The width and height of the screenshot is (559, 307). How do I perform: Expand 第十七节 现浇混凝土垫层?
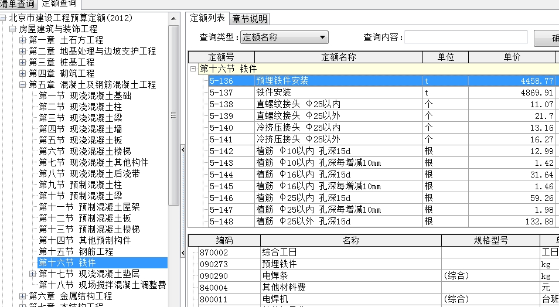click(32, 274)
